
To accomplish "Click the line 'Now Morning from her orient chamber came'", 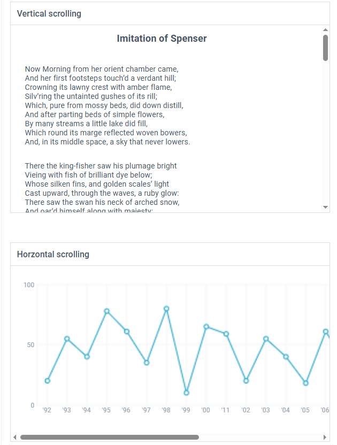I will (102, 69).
